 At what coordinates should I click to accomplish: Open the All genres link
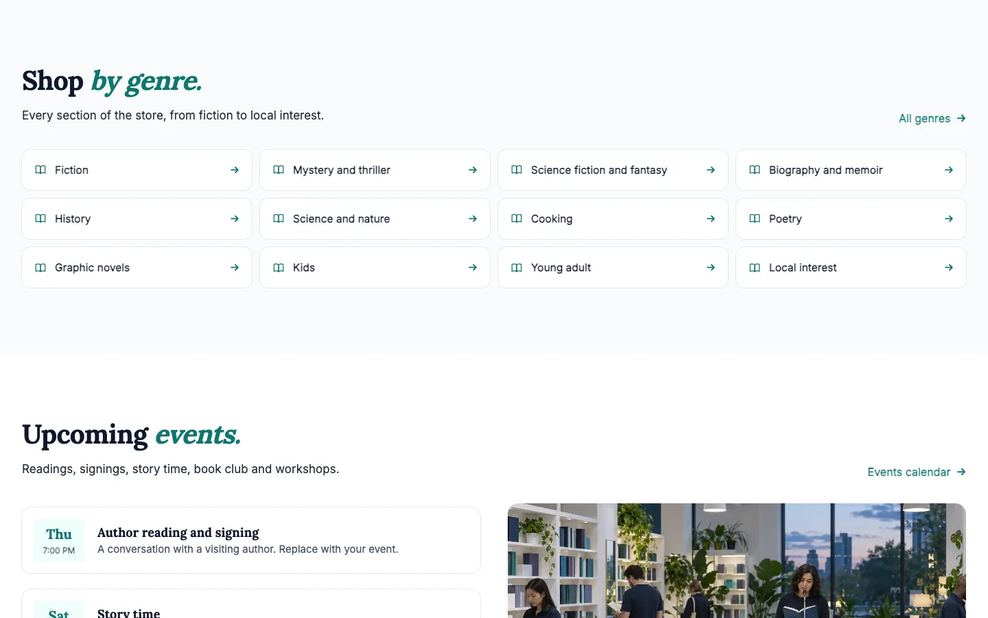coord(932,118)
